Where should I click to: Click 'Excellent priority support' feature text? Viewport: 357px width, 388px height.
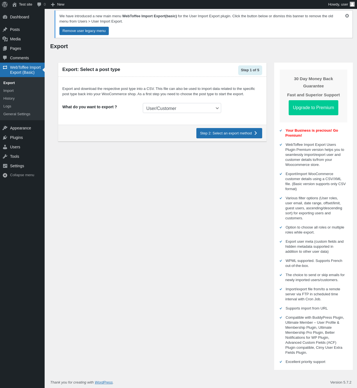pos(305,362)
